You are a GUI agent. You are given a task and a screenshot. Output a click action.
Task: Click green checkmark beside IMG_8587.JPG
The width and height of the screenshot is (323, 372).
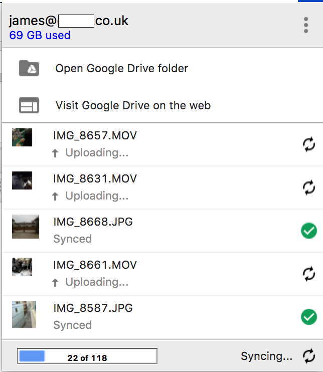(309, 317)
